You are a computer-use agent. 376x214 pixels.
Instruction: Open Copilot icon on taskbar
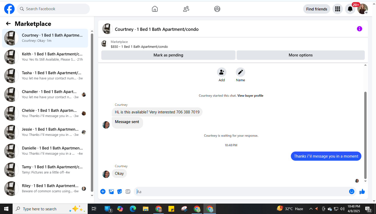pos(120,209)
